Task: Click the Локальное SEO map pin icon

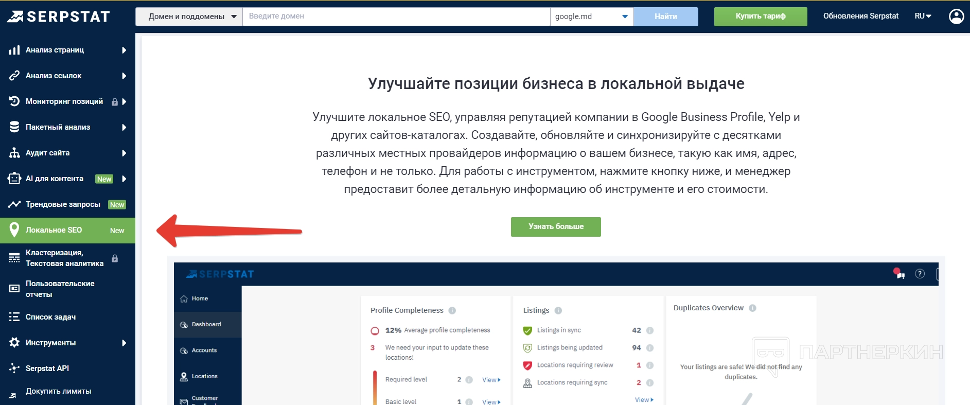Action: [14, 230]
